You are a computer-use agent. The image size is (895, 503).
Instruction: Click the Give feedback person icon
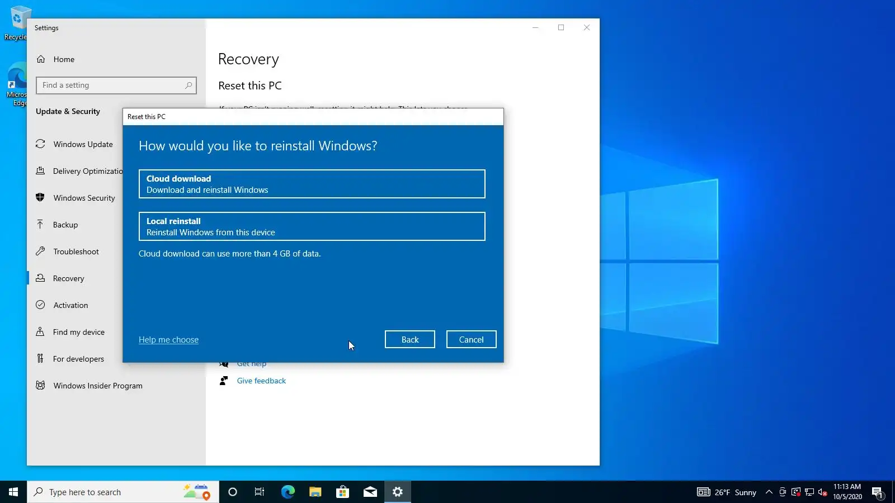pos(224,381)
